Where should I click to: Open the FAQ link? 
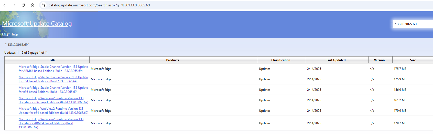(5, 34)
